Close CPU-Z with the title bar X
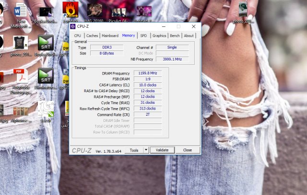Viewport: 307px width, 195px height. tap(194, 26)
